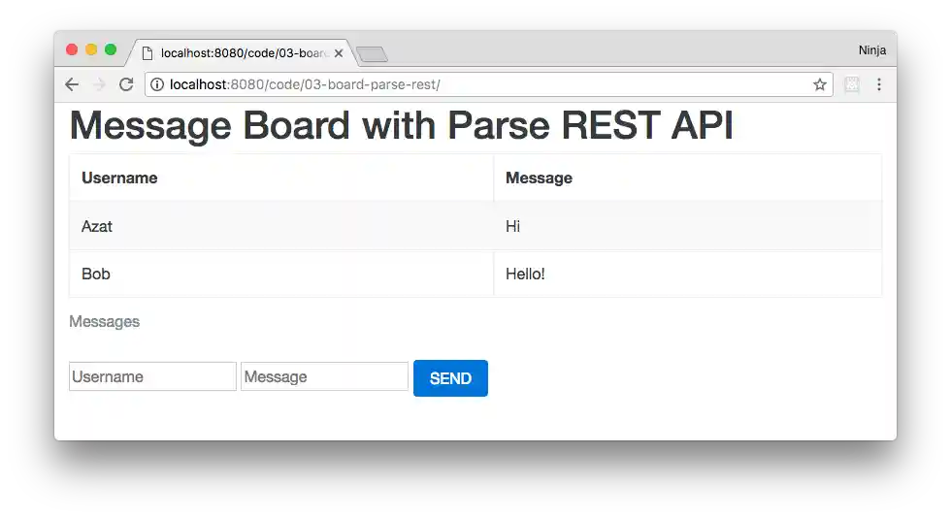Click the Azat username cell
Viewport: 951px width, 518px height.
pyautogui.click(x=97, y=226)
